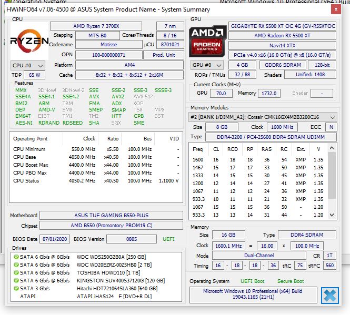Click the Windows 10 Professional build field
Screen dimensions: 350x315
click(x=253, y=294)
